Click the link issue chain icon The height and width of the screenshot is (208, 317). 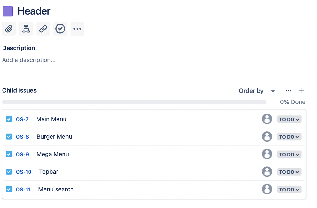(43, 29)
